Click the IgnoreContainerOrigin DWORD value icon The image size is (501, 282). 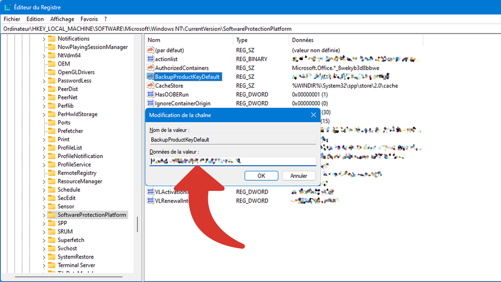(x=150, y=103)
